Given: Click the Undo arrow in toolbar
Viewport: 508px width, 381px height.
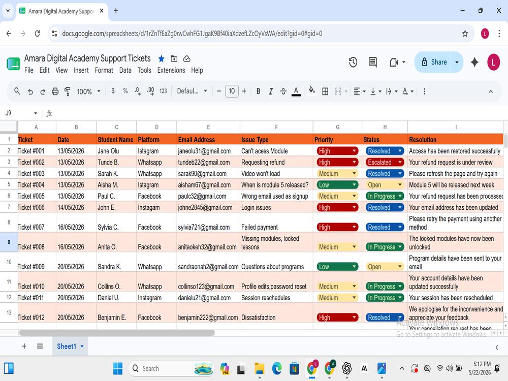Looking at the screenshot, I should tap(30, 91).
